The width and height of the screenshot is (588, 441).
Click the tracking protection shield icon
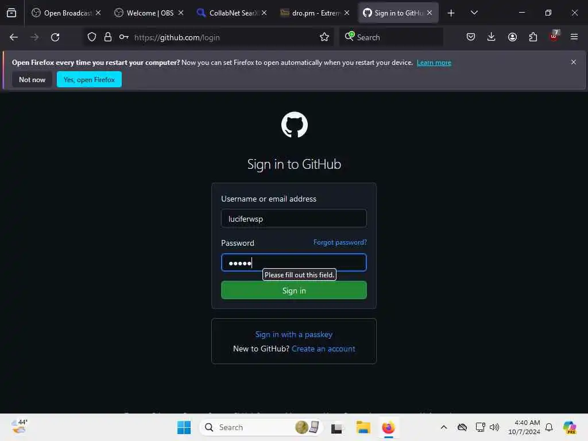click(x=92, y=37)
